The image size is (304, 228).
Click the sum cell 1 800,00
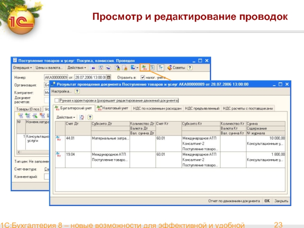[x=266, y=154]
